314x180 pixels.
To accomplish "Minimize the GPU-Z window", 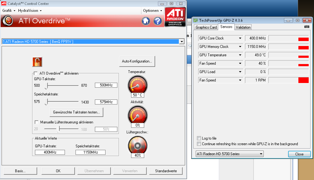I will 288,20.
